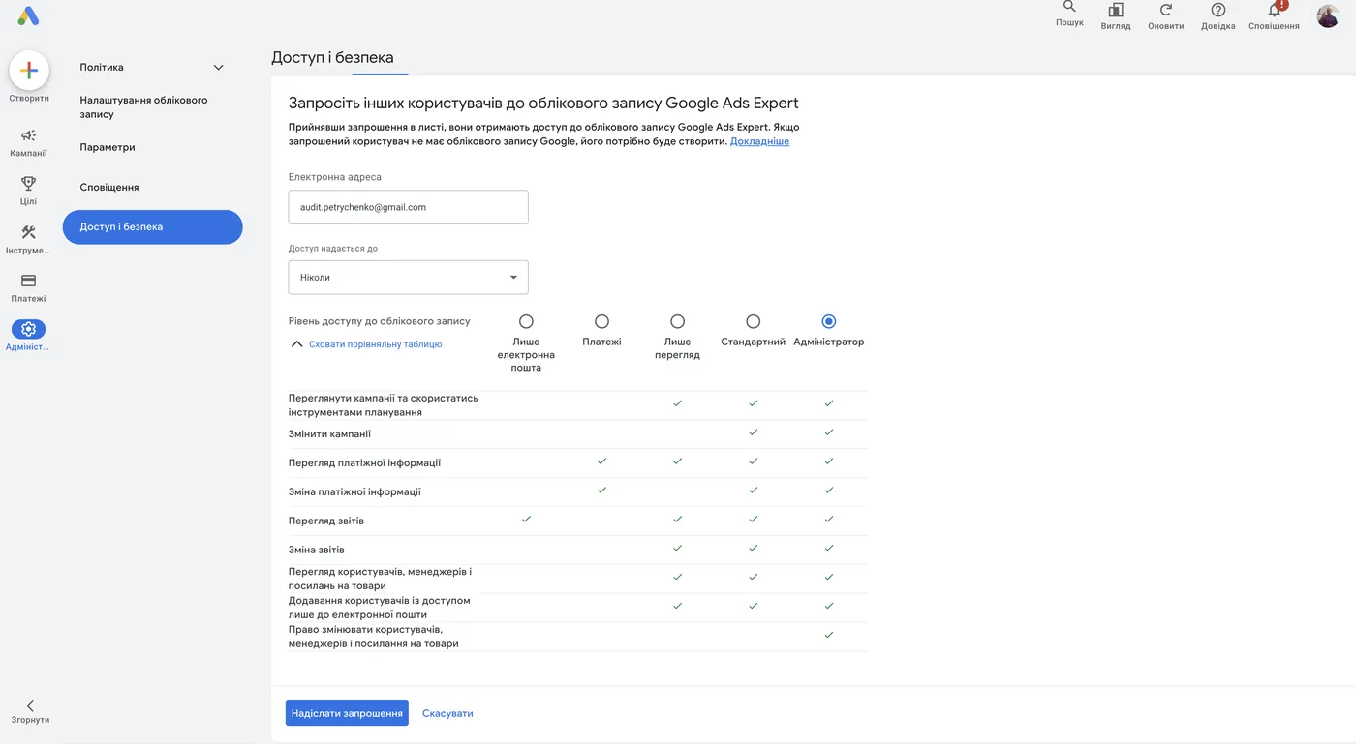Click the row text Перегляд звітів

(x=326, y=521)
